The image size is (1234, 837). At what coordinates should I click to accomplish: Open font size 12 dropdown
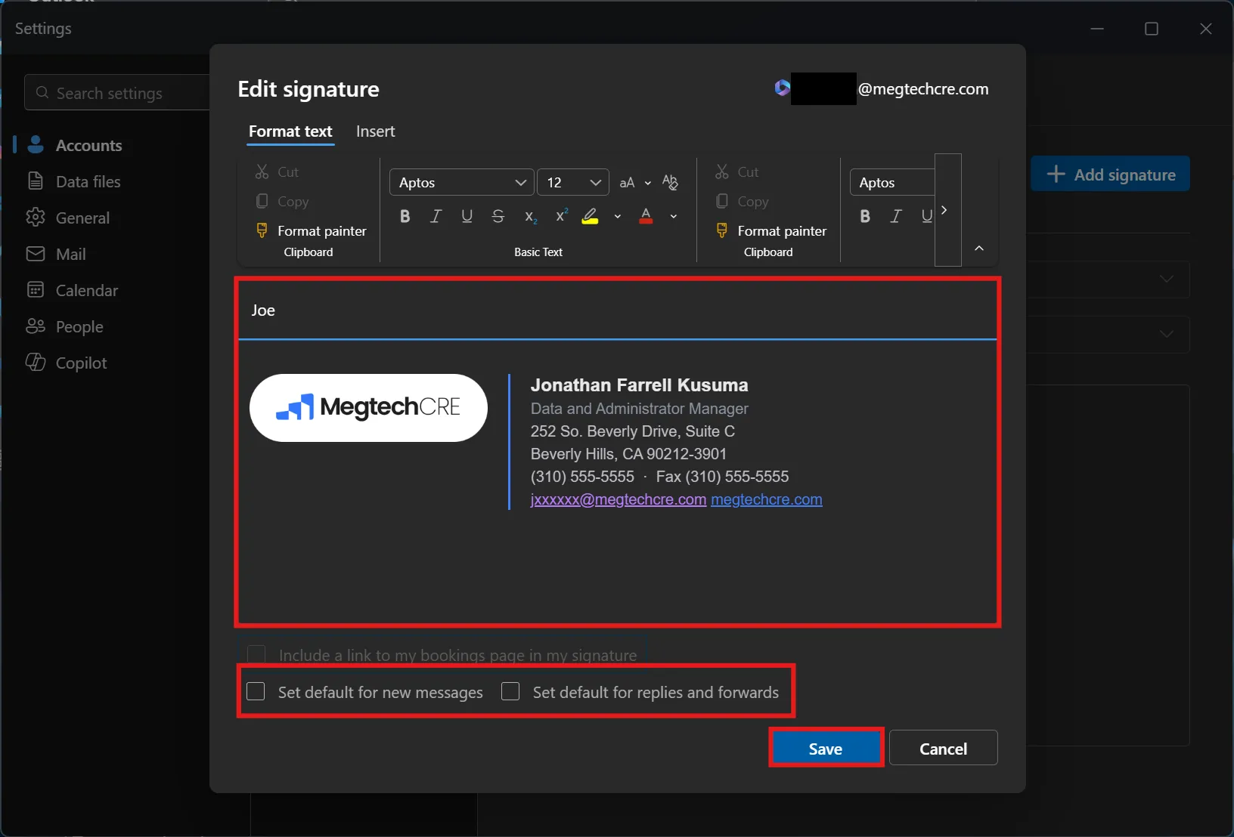[573, 183]
